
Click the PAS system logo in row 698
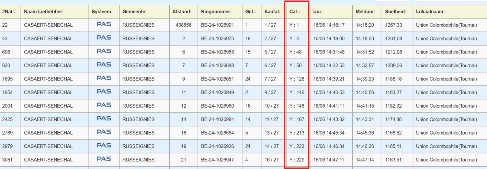pyautogui.click(x=104, y=51)
